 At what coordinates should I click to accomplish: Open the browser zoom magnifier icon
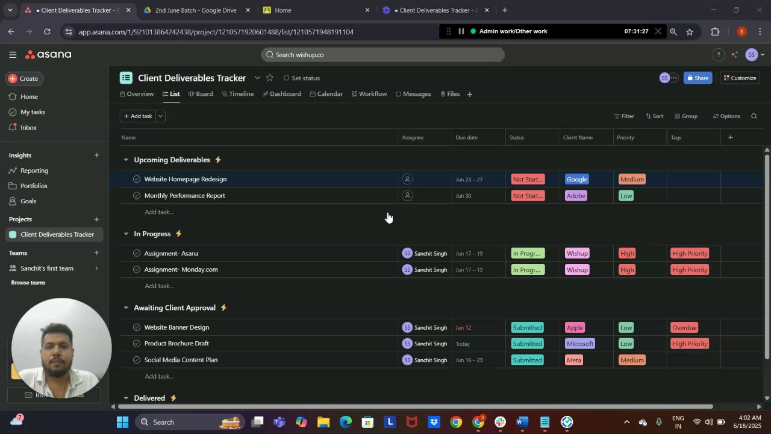673,31
